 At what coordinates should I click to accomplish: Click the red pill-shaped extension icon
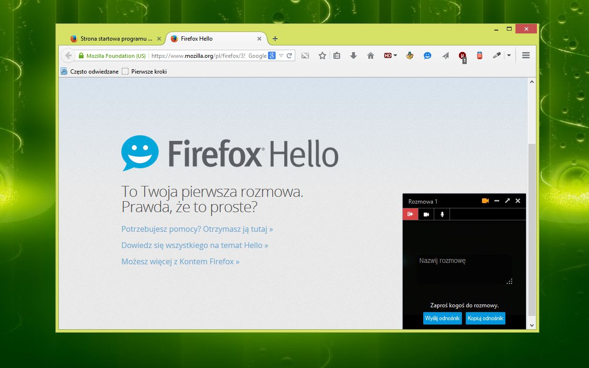coord(480,55)
